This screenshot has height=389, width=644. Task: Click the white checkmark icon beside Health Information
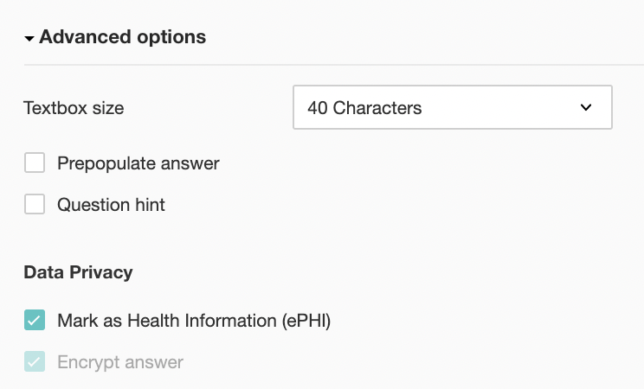[x=35, y=321]
